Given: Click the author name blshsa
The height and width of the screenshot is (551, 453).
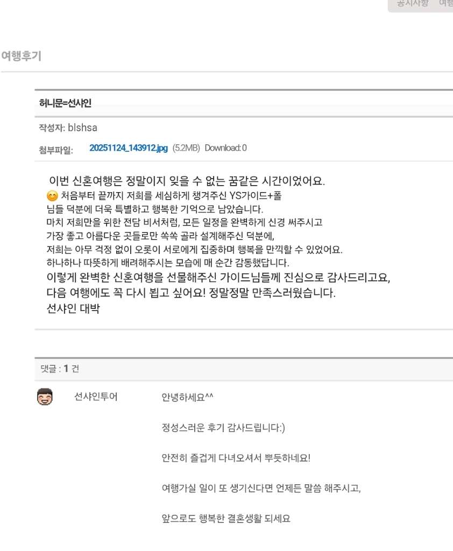Looking at the screenshot, I should click(x=82, y=128).
